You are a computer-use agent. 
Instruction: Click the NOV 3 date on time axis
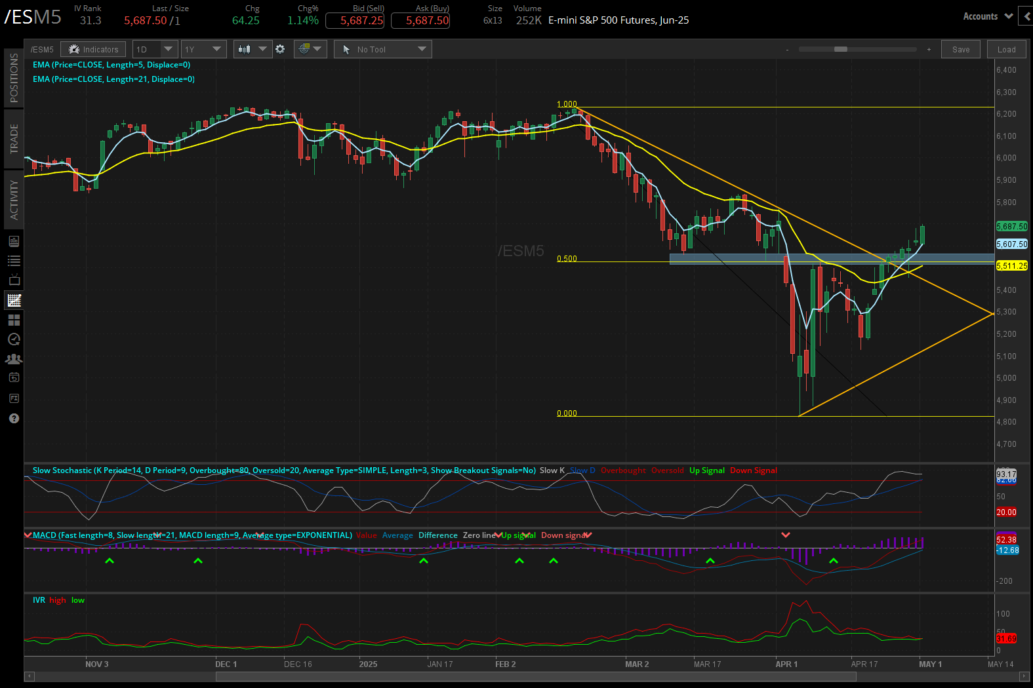click(96, 664)
